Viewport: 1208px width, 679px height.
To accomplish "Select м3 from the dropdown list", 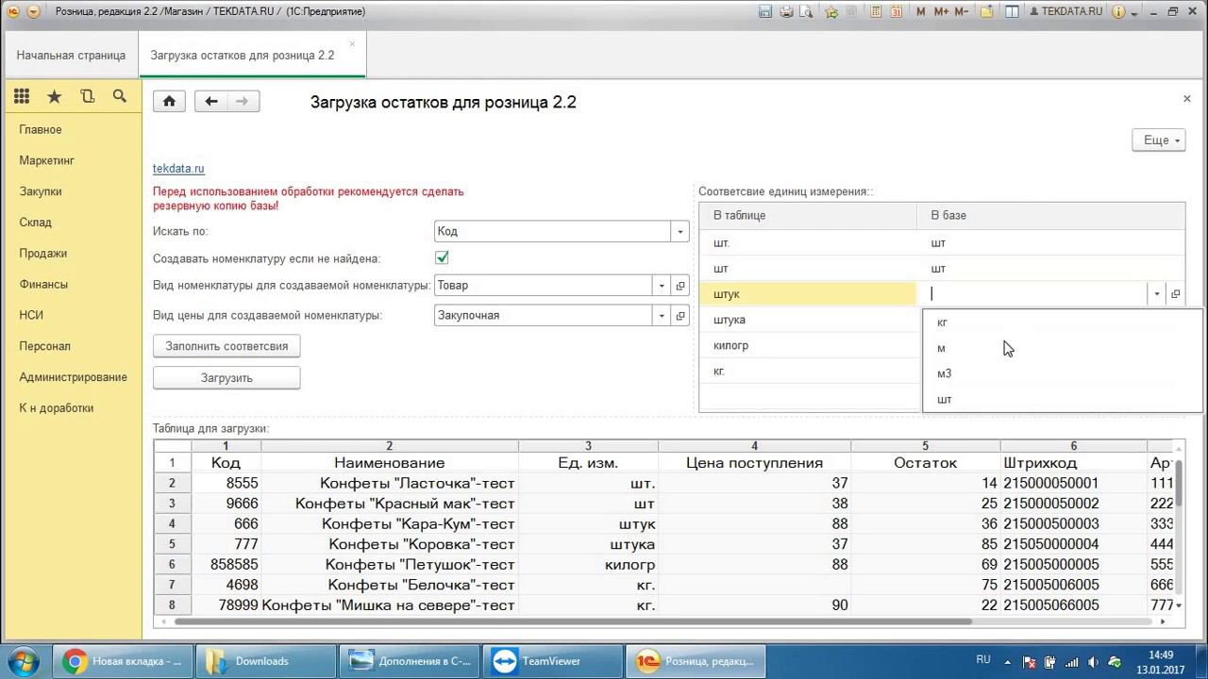I will (1063, 373).
